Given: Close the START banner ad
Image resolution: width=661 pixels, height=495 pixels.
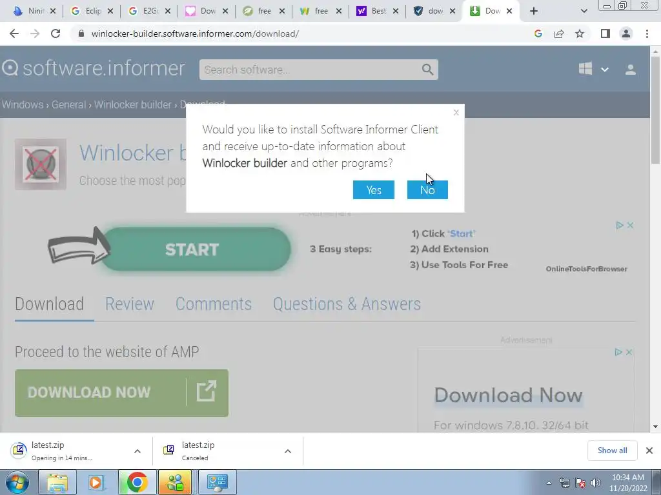Looking at the screenshot, I should coord(630,225).
